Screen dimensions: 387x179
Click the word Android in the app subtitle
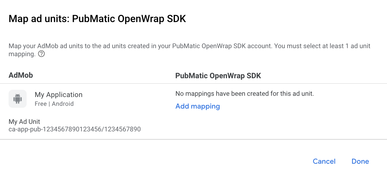(63, 104)
